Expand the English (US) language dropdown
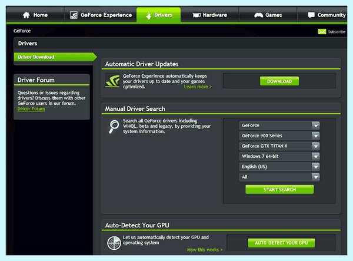The image size is (353, 261). click(x=279, y=167)
